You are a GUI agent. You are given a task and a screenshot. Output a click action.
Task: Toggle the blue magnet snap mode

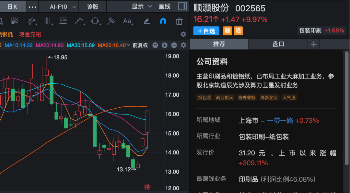(x=163, y=21)
